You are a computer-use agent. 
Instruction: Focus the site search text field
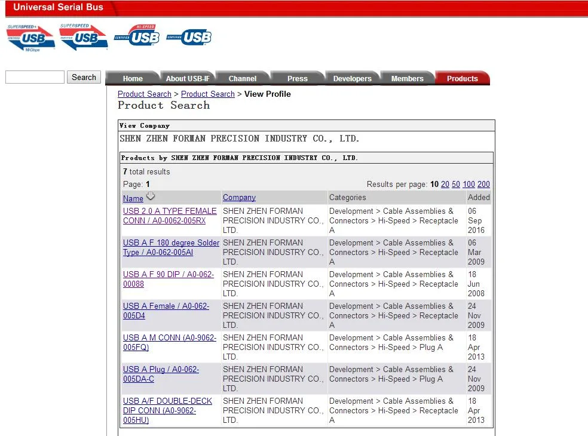click(x=35, y=77)
